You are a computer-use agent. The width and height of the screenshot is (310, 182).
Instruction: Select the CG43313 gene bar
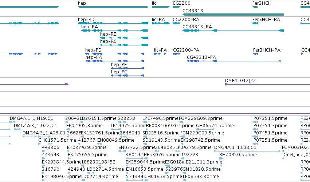pyautogui.click(x=233, y=15)
